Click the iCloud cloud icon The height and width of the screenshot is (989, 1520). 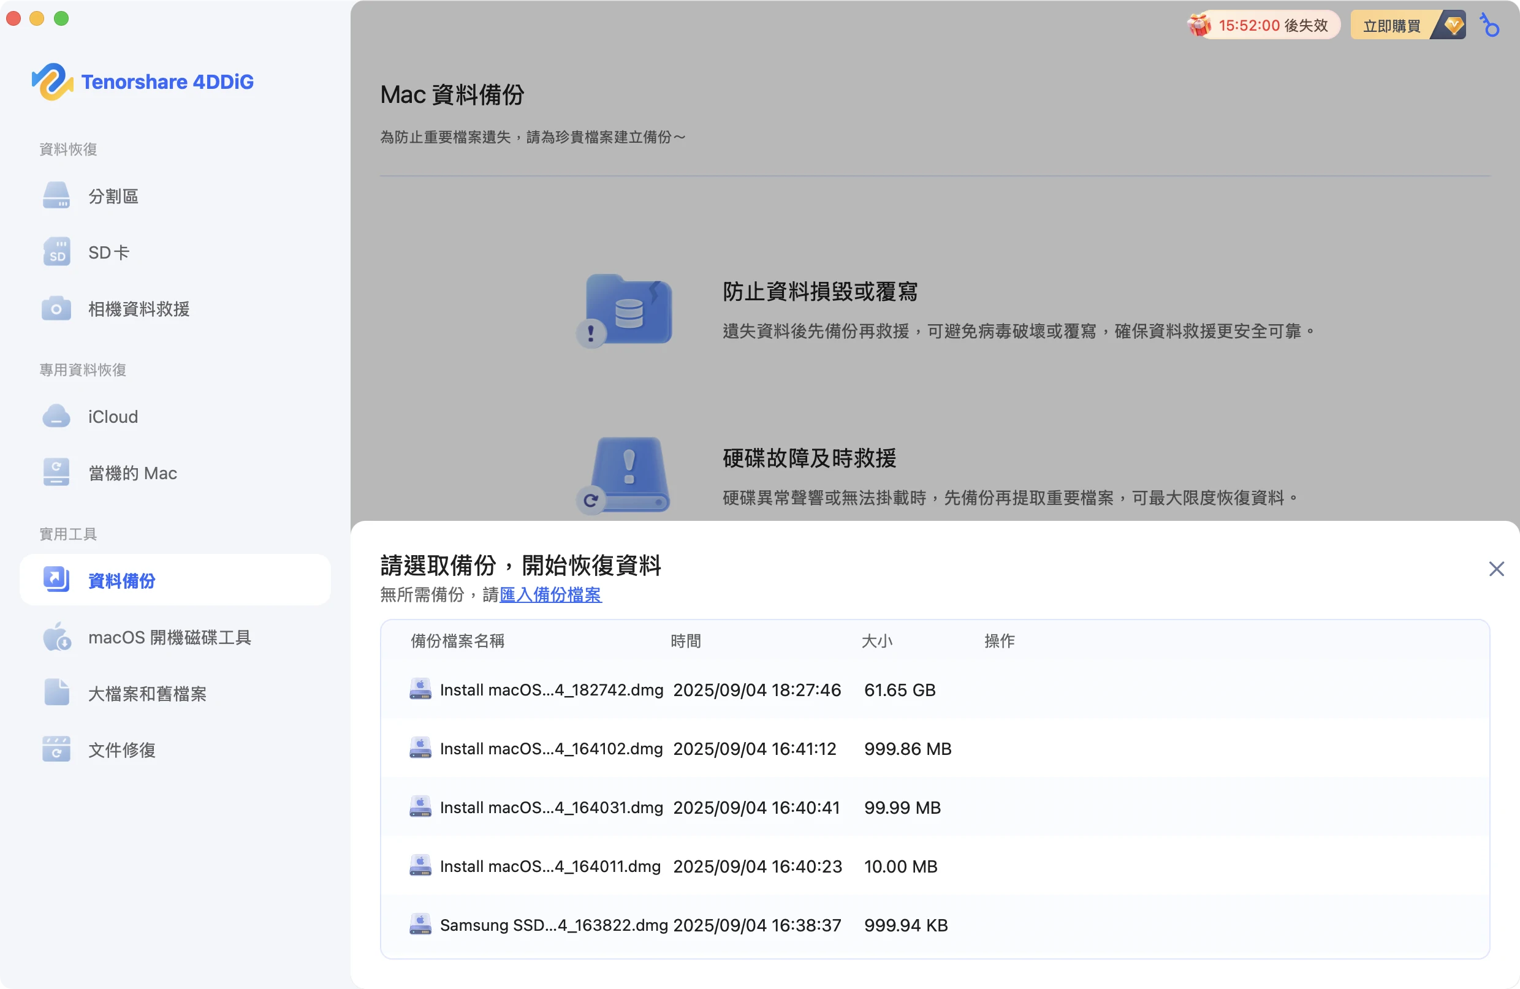click(56, 416)
